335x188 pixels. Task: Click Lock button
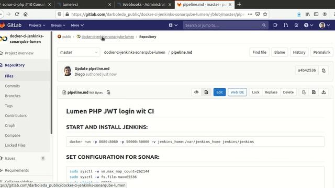pos(255,92)
